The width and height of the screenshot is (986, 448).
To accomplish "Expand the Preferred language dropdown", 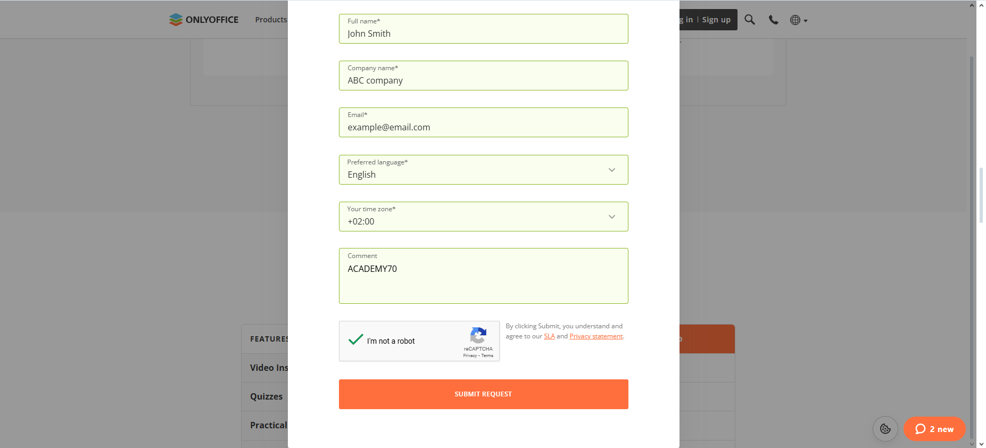I will coord(483,170).
